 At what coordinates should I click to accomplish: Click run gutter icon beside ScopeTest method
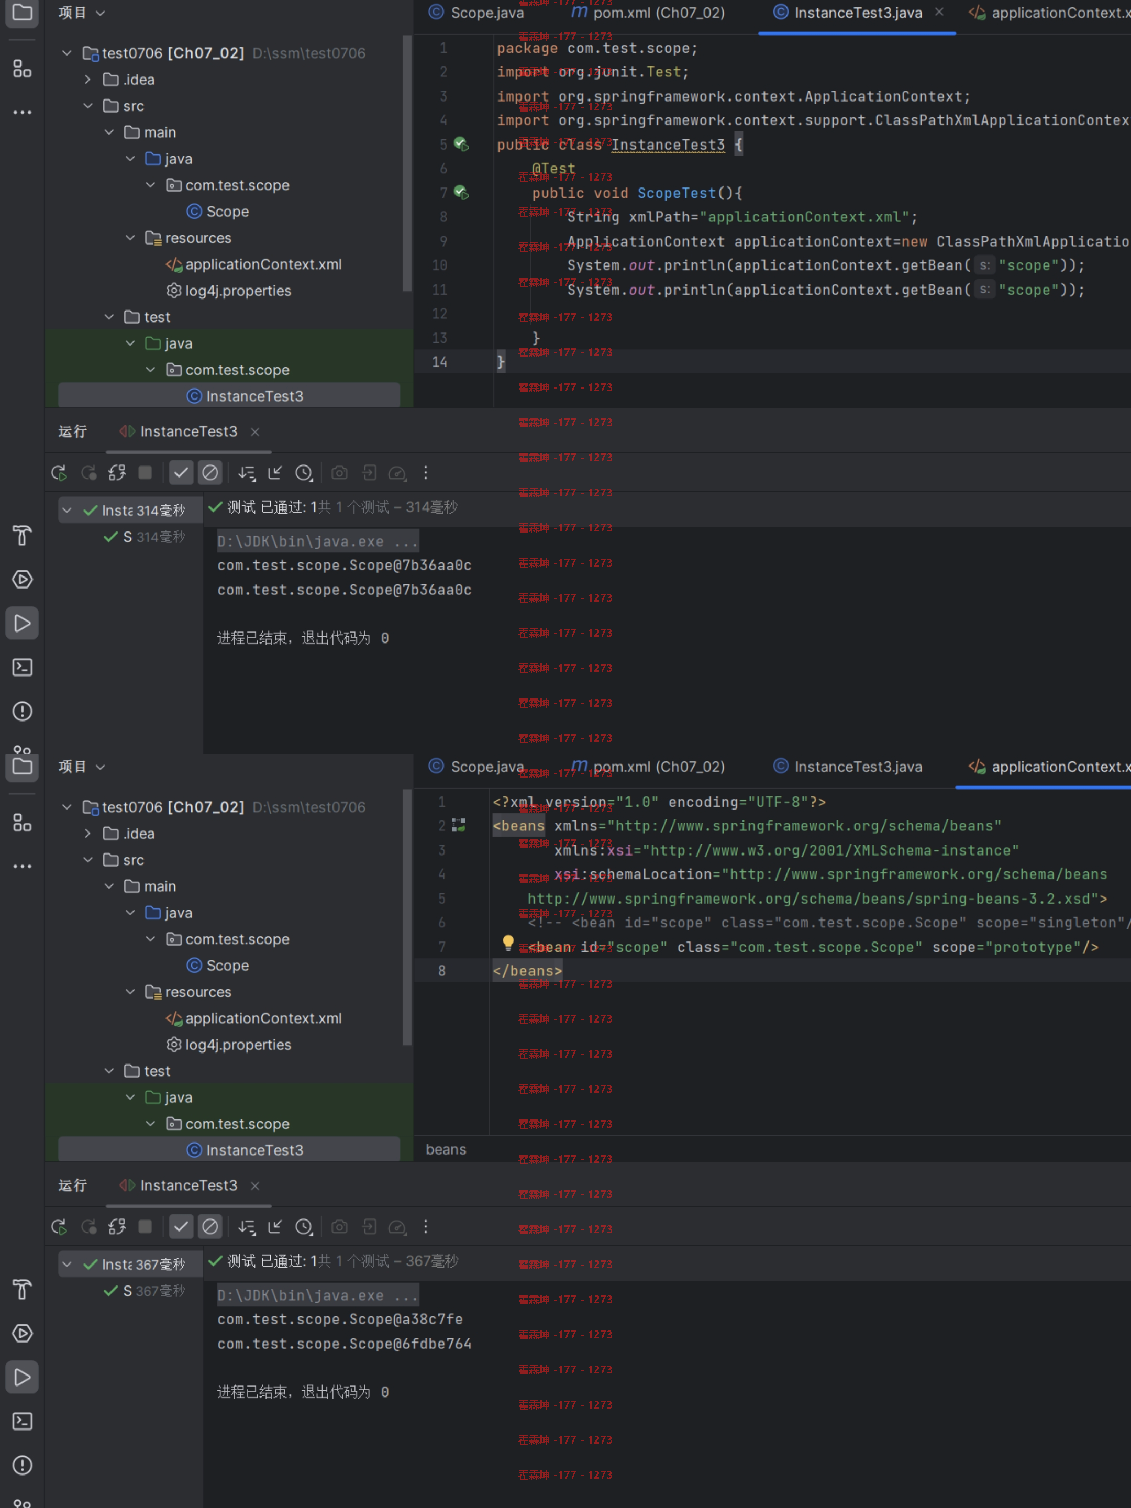click(x=461, y=192)
